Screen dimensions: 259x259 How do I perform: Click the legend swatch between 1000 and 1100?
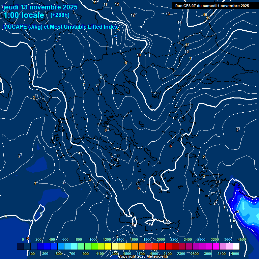click(94, 246)
